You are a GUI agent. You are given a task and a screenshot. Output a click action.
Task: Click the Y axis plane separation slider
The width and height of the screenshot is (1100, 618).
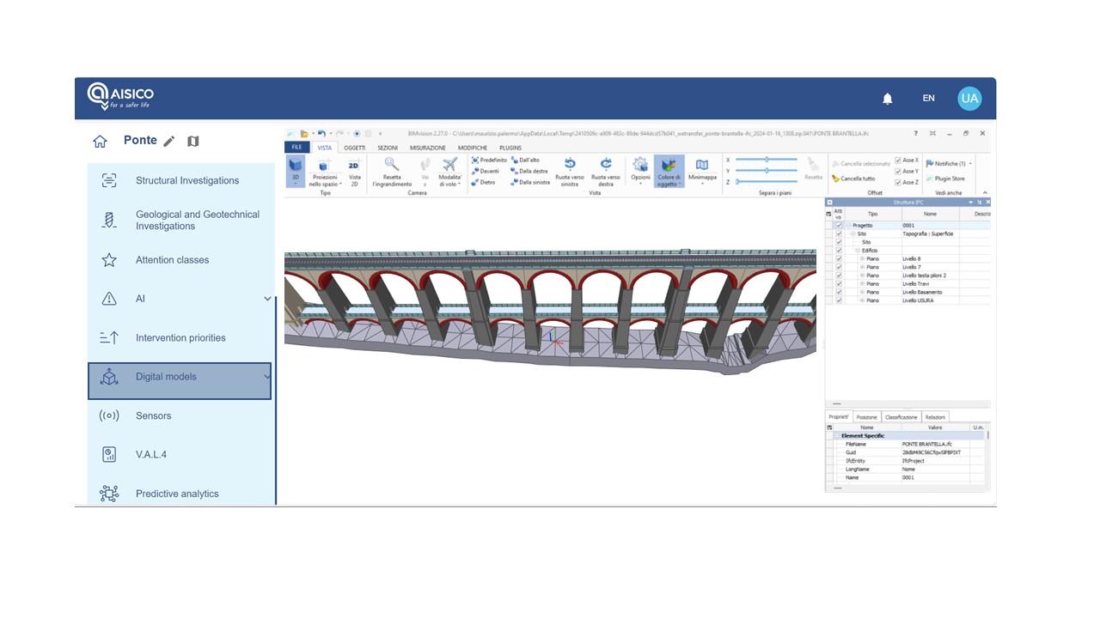coord(767,170)
